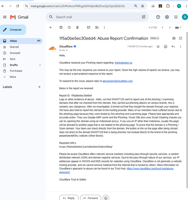Click the Search mail field
The height and width of the screenshot is (200, 188).
click(x=97, y=17)
